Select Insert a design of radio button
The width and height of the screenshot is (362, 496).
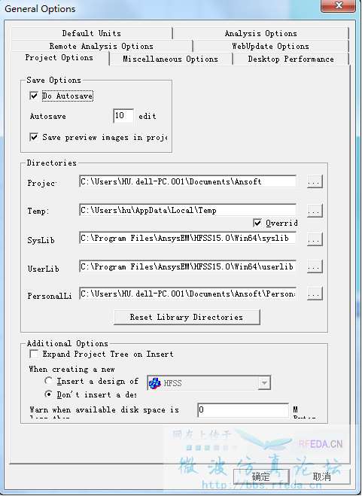pos(48,381)
